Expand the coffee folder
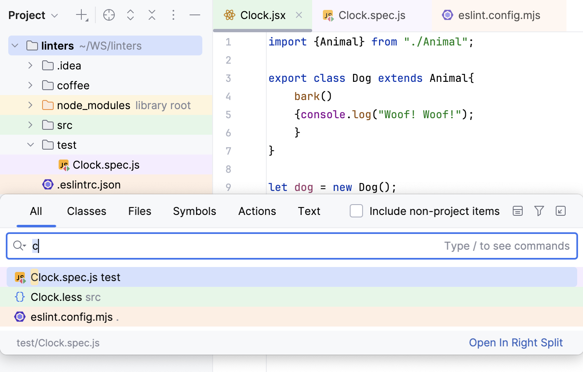Image resolution: width=583 pixels, height=372 pixels. click(30, 85)
